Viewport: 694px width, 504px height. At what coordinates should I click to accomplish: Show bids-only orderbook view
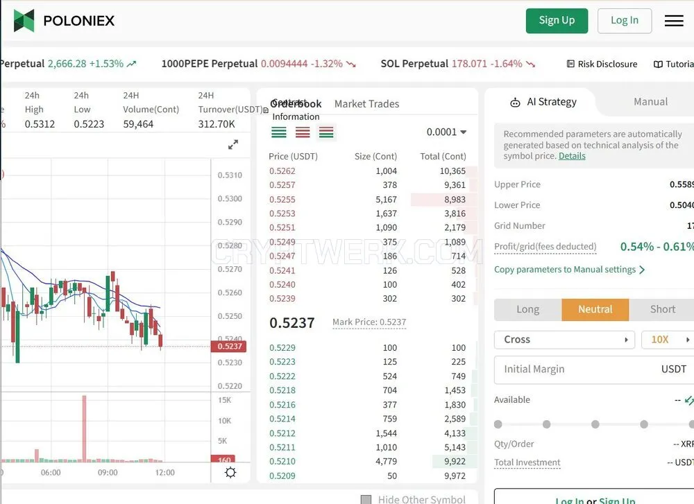[279, 132]
